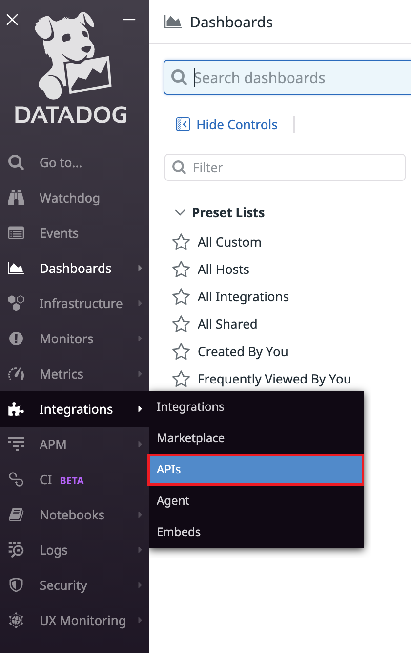Click the UX Monitoring globe icon

pos(16,621)
